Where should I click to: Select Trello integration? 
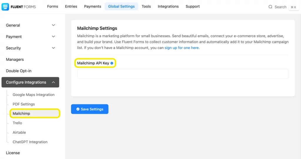(x=17, y=123)
